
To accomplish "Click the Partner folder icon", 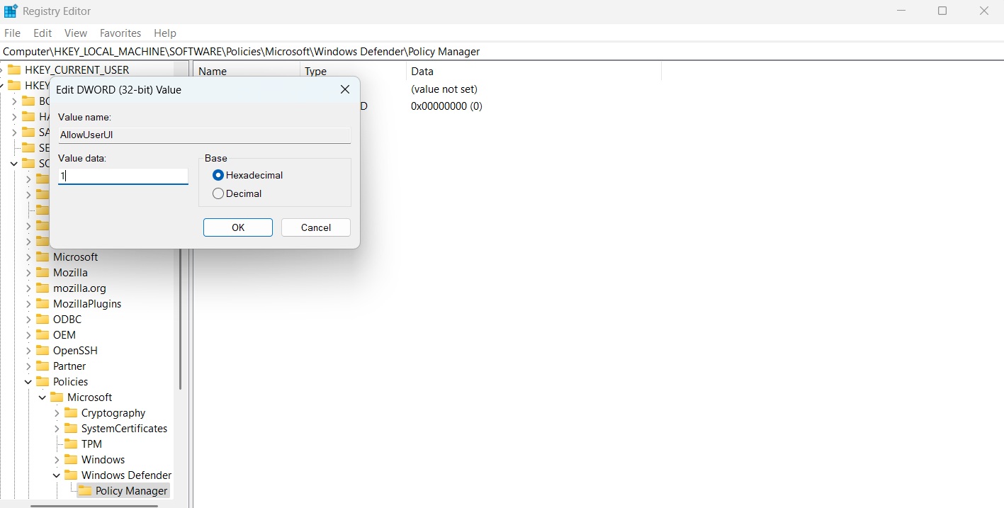I will [43, 366].
